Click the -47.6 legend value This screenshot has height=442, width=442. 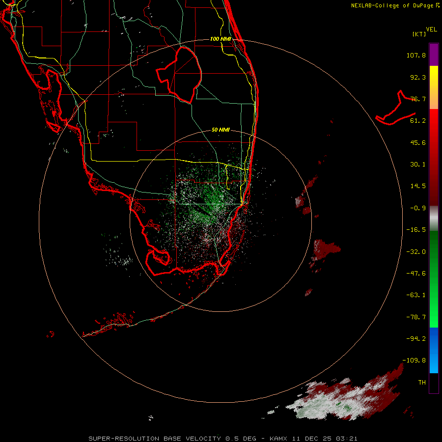click(x=416, y=274)
